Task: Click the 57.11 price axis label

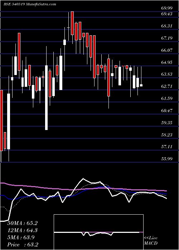Action: 166,146
